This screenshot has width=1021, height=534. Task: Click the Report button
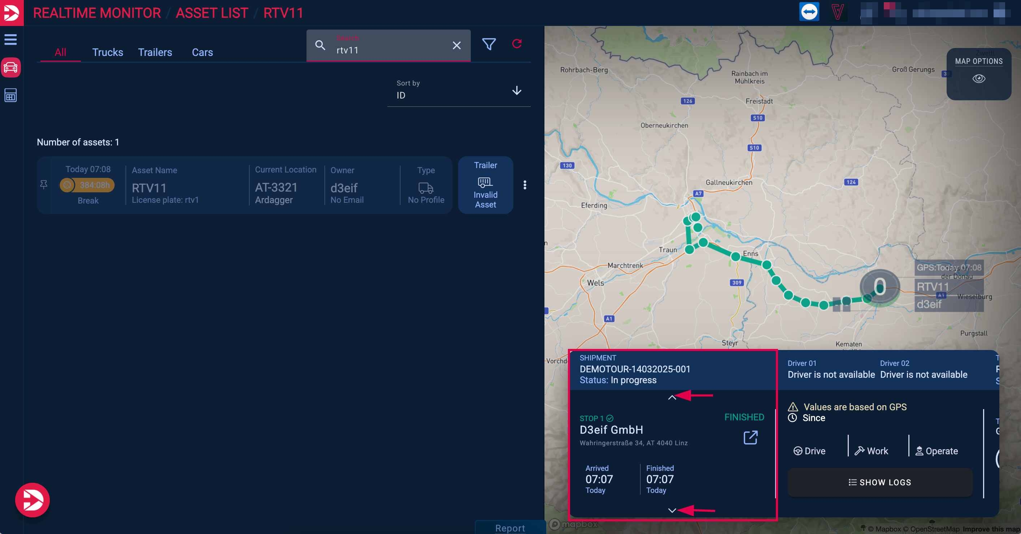tap(510, 528)
